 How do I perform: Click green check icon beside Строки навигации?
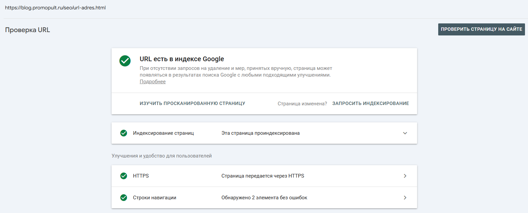point(124,198)
